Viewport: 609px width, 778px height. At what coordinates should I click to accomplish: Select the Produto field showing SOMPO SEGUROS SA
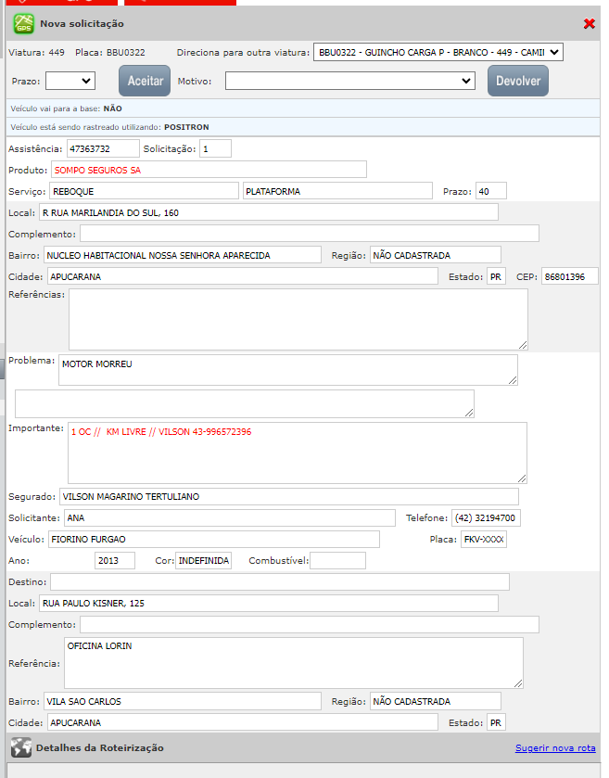tap(209, 170)
